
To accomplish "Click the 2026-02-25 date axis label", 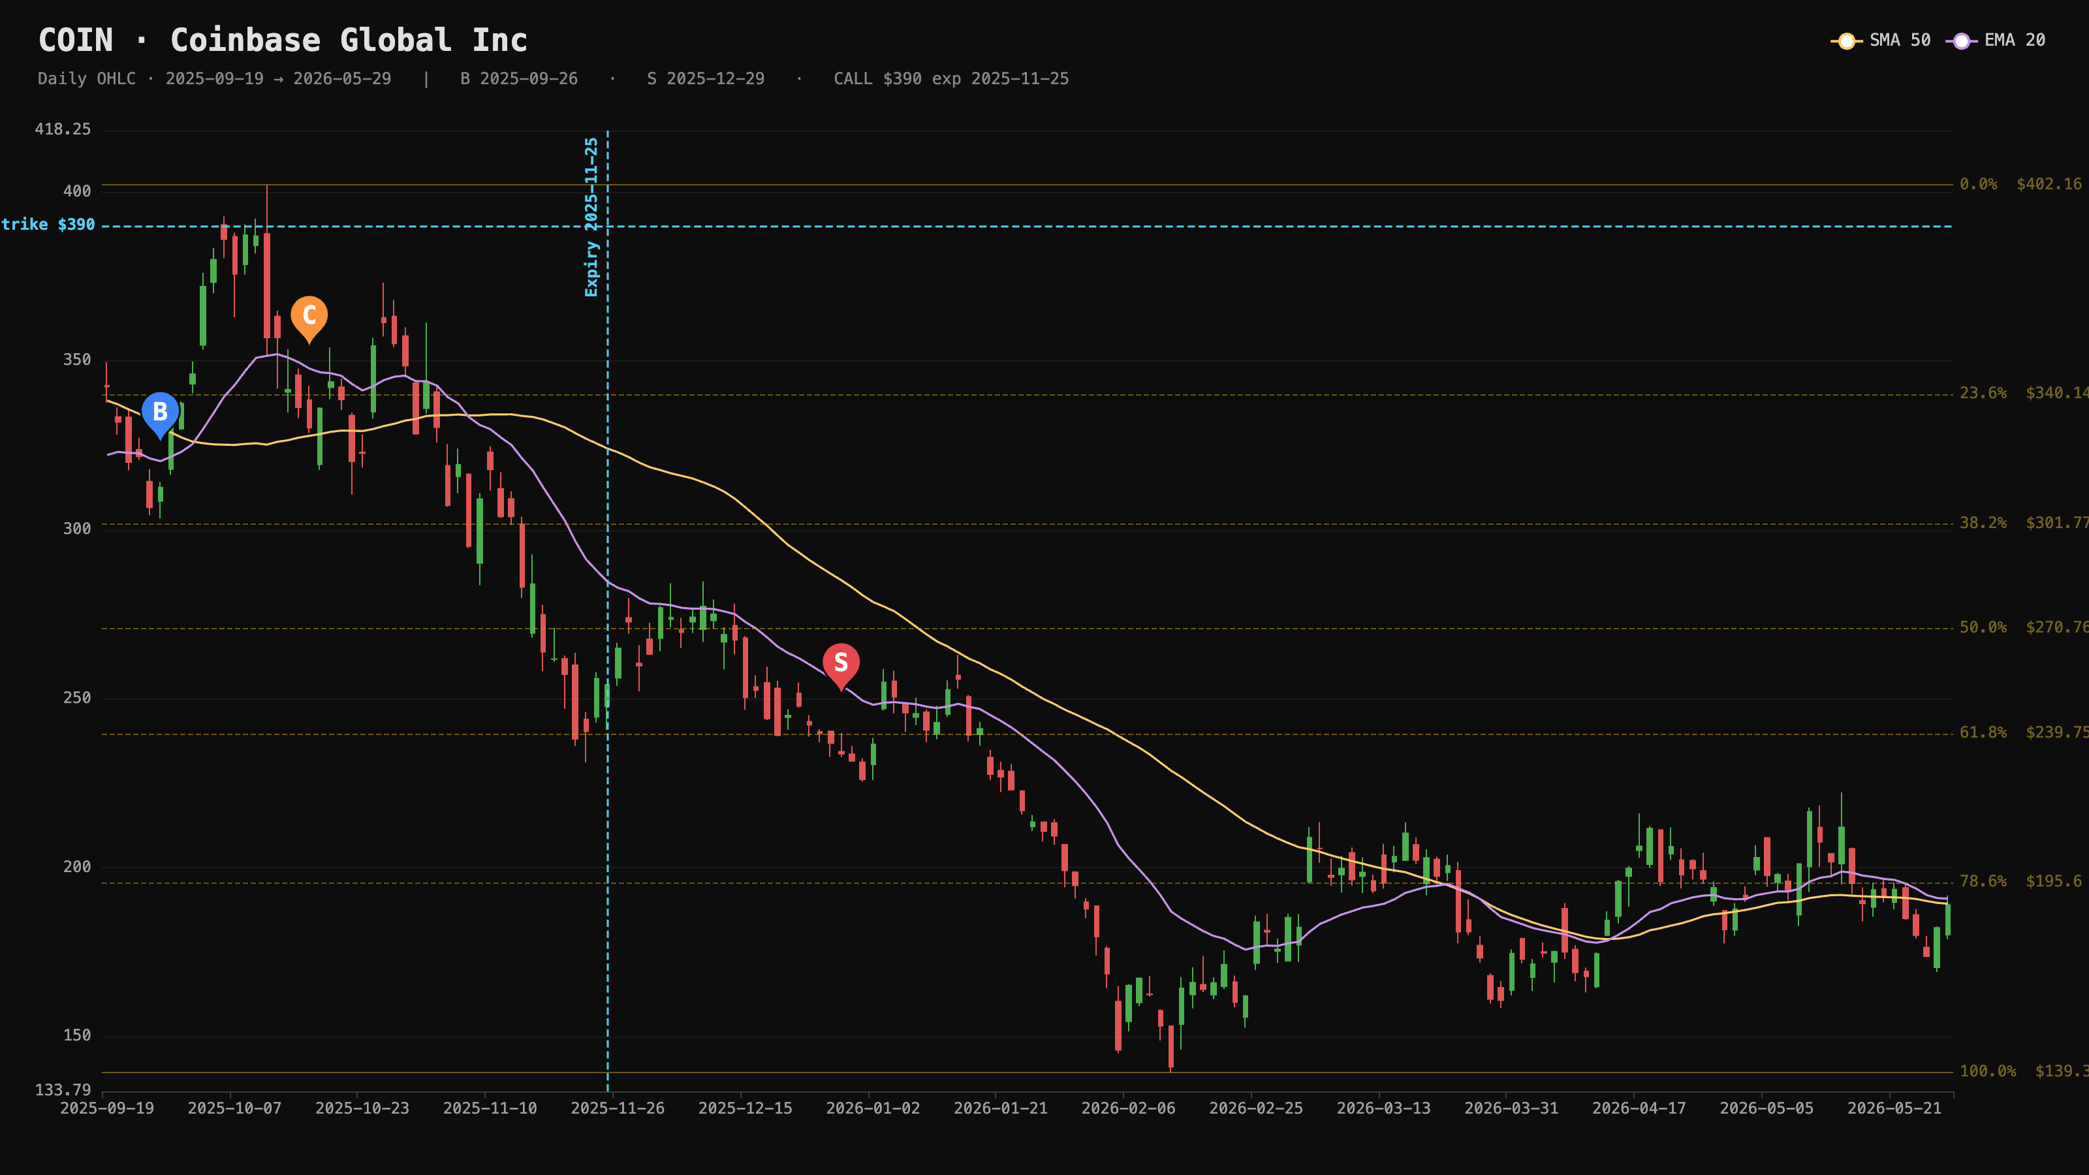I will tap(1256, 1108).
